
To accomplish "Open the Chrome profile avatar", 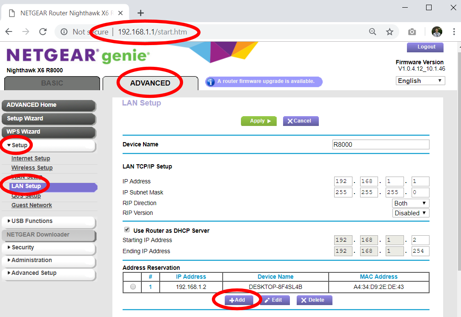I will click(437, 32).
